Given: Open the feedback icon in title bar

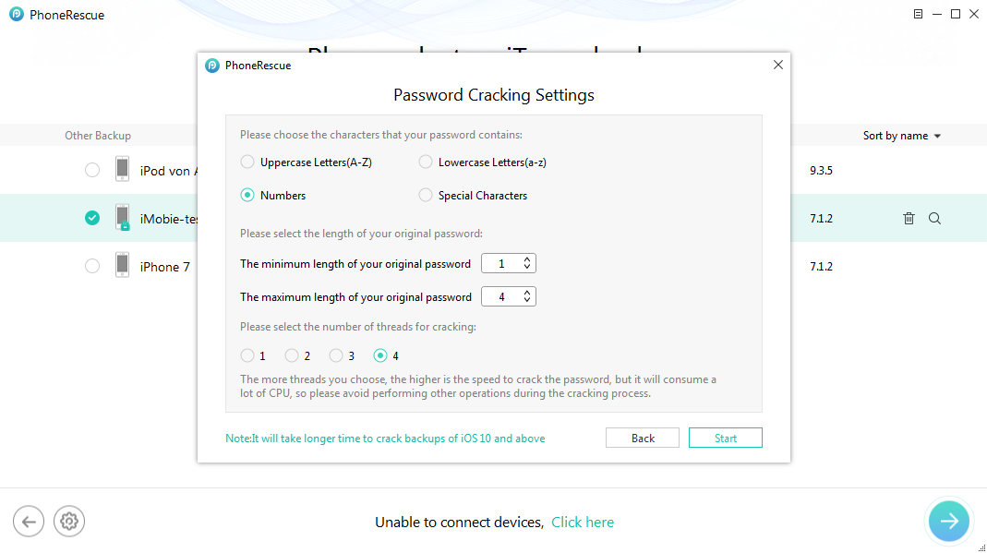Looking at the screenshot, I should coord(918,14).
